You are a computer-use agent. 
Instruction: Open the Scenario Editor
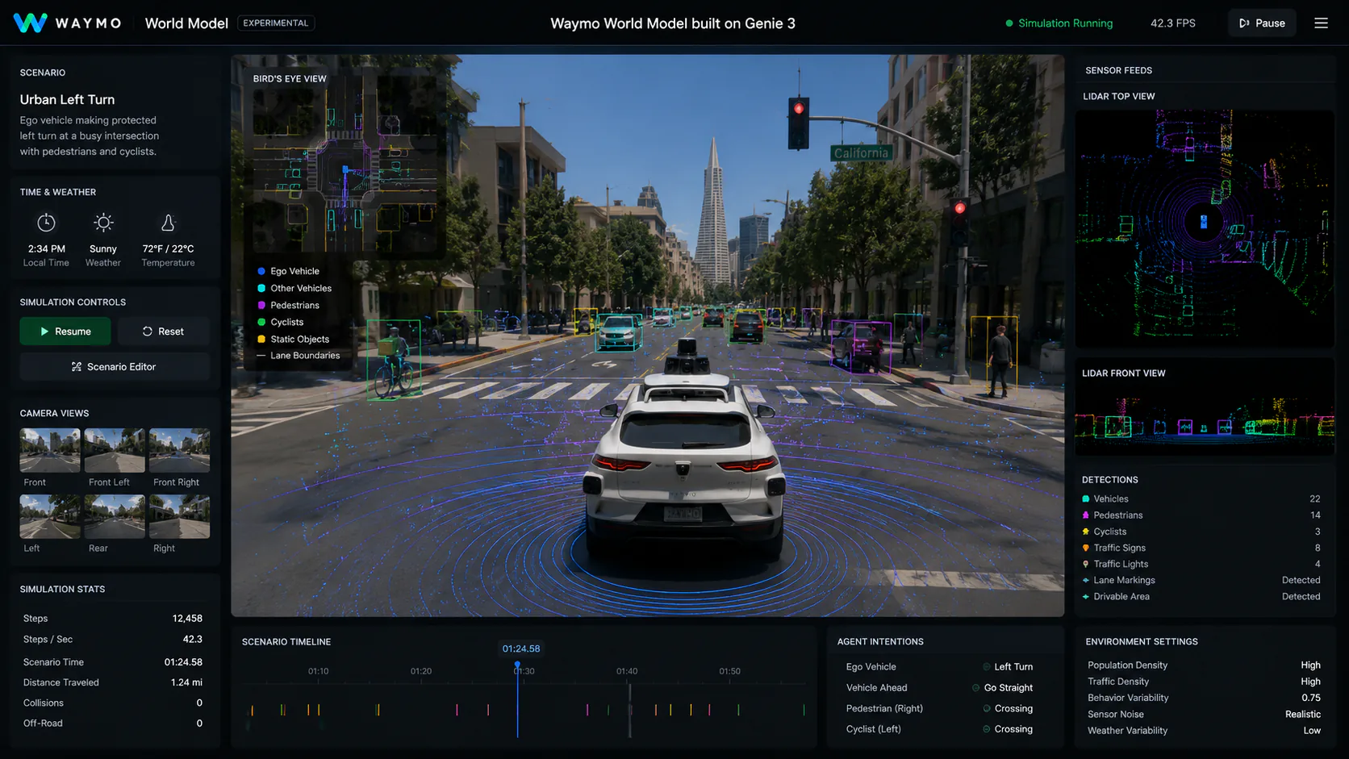(x=115, y=366)
